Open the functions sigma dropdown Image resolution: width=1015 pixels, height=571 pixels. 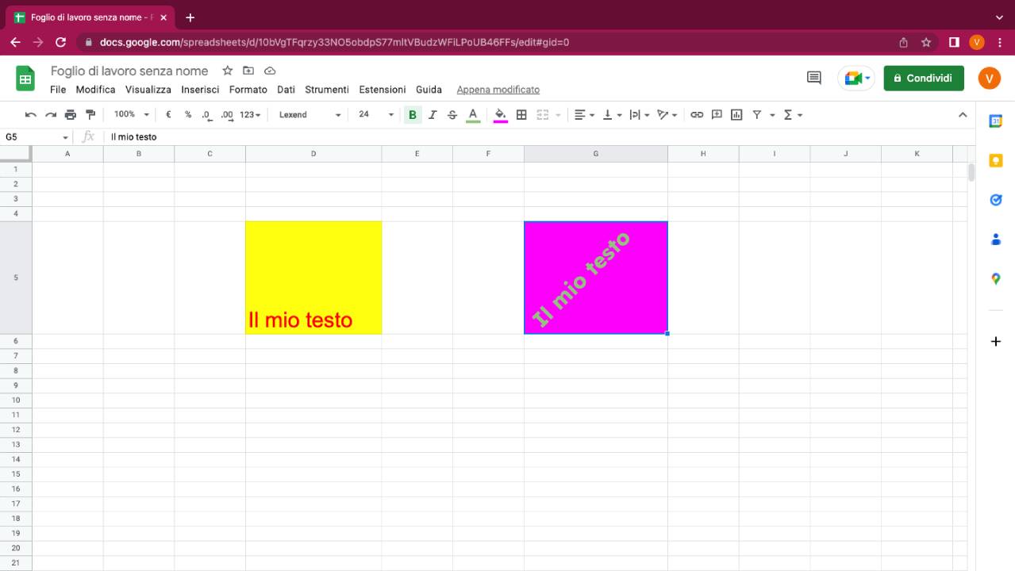[x=794, y=115]
